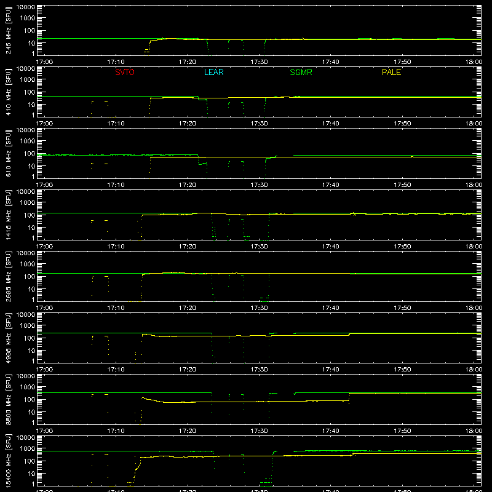Select the 4995 MHz [SFU] axis label

click(9, 338)
